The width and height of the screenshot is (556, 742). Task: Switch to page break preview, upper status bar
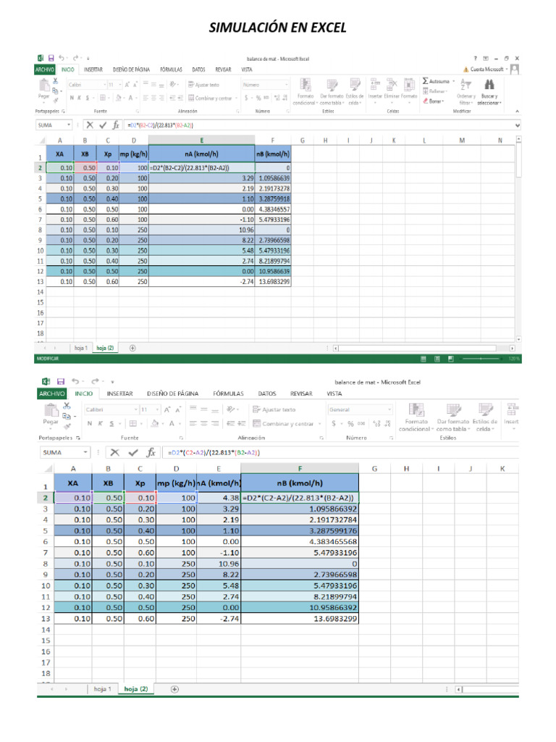point(450,359)
